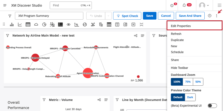The image size is (223, 111).
Task: Open the user avatar account dropdown
Action: point(204,5)
